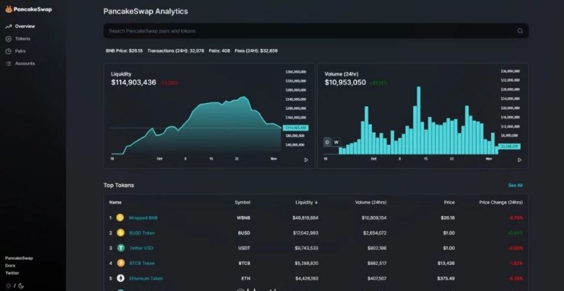Open the Pairs page from the sidebar

20,51
